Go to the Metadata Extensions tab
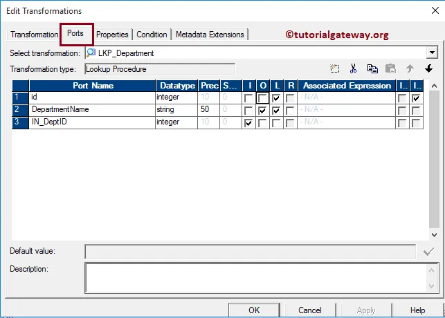The height and width of the screenshot is (318, 445). pos(210,35)
